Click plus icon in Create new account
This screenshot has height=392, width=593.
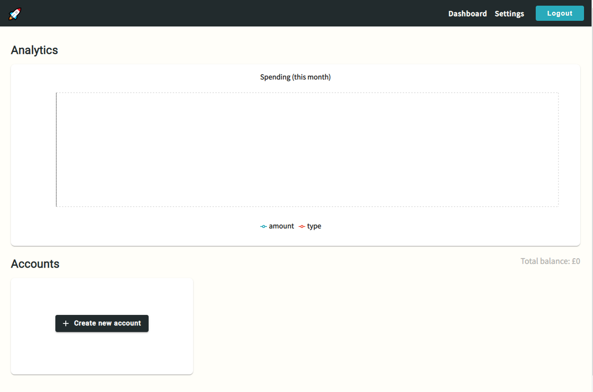(x=66, y=323)
